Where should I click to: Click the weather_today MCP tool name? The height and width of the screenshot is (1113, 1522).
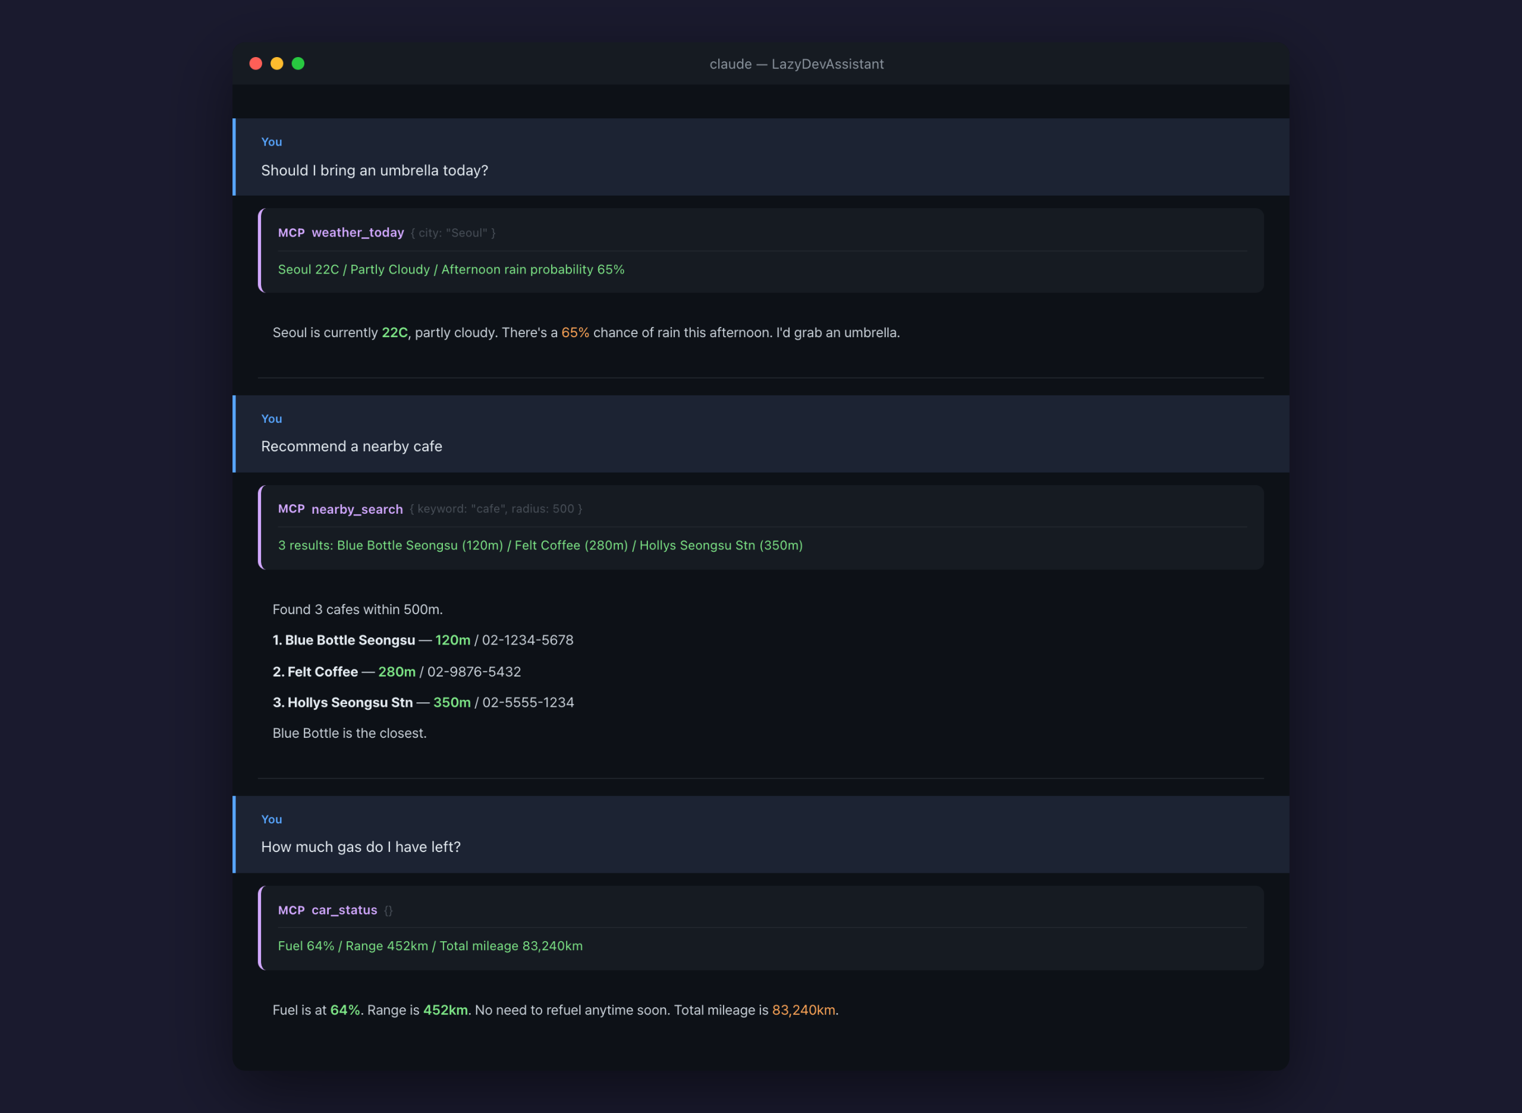click(x=357, y=232)
